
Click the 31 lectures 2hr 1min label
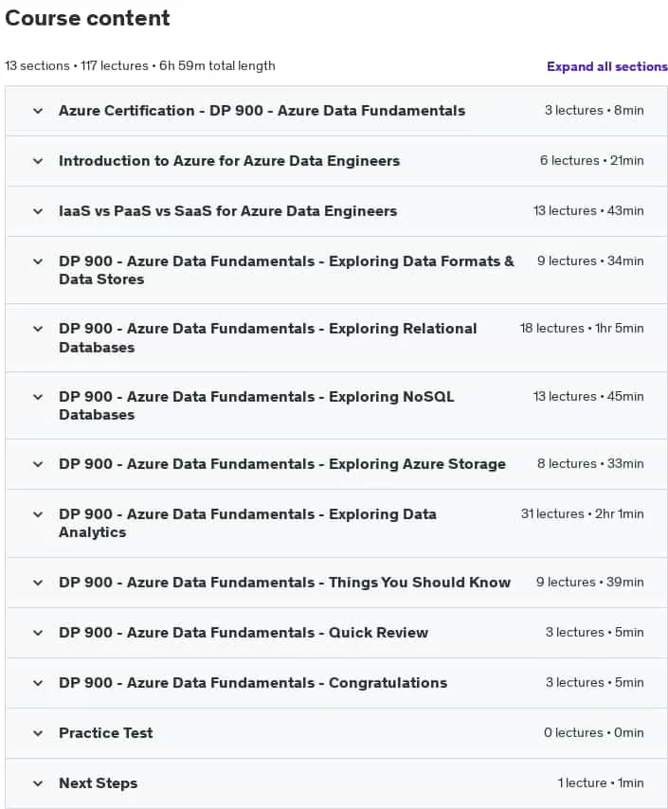(x=583, y=513)
